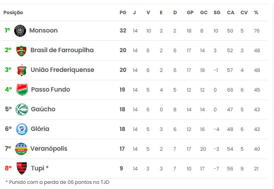The height and width of the screenshot is (189, 274).
Task: Click the Passo Fundo club crest
Action: click(x=22, y=90)
